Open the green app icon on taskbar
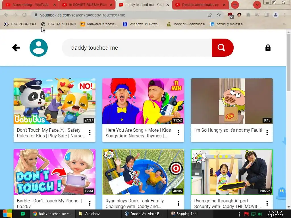The image size is (291, 218). tap(23, 214)
